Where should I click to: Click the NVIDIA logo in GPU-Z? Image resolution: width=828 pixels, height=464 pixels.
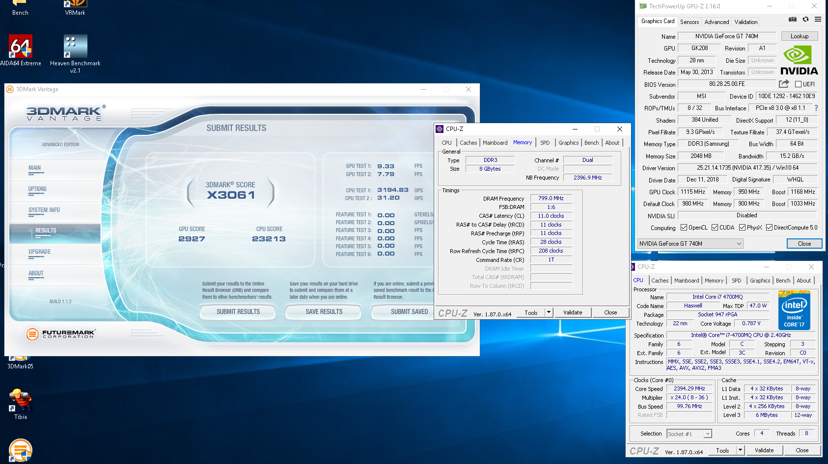click(x=799, y=60)
